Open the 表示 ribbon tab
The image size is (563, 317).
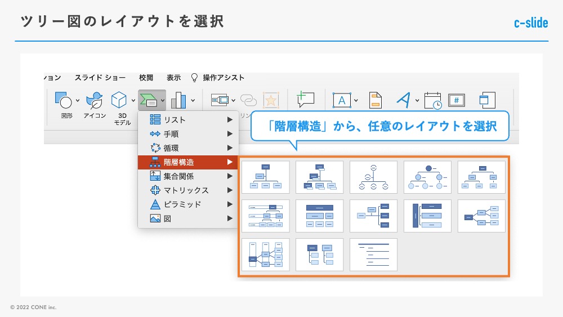point(174,78)
